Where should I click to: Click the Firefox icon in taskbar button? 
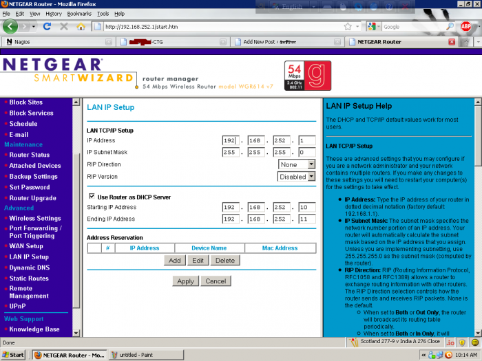[38, 355]
